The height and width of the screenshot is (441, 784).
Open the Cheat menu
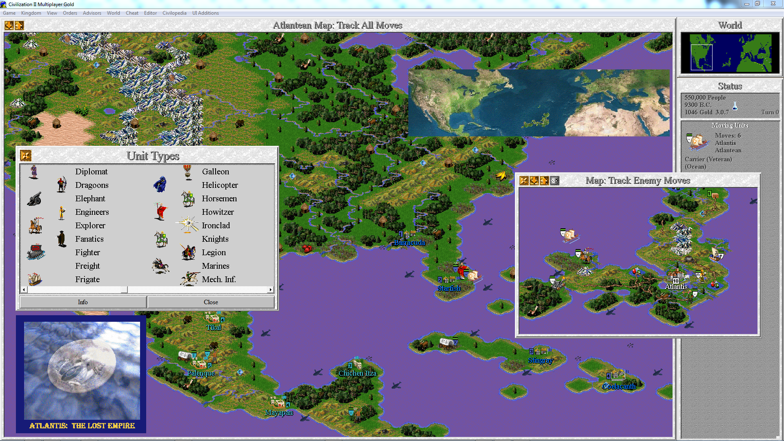pos(132,13)
